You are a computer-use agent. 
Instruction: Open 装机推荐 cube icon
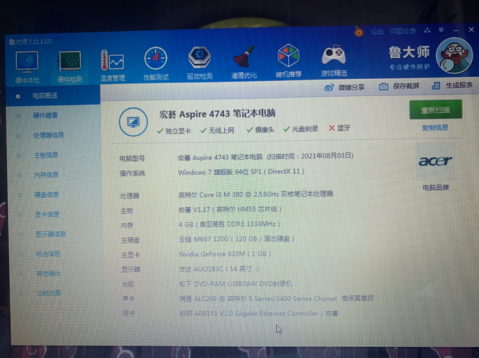(288, 60)
